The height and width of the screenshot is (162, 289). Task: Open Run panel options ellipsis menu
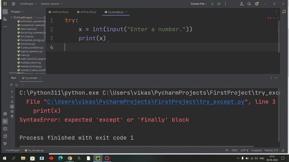tap(271, 78)
